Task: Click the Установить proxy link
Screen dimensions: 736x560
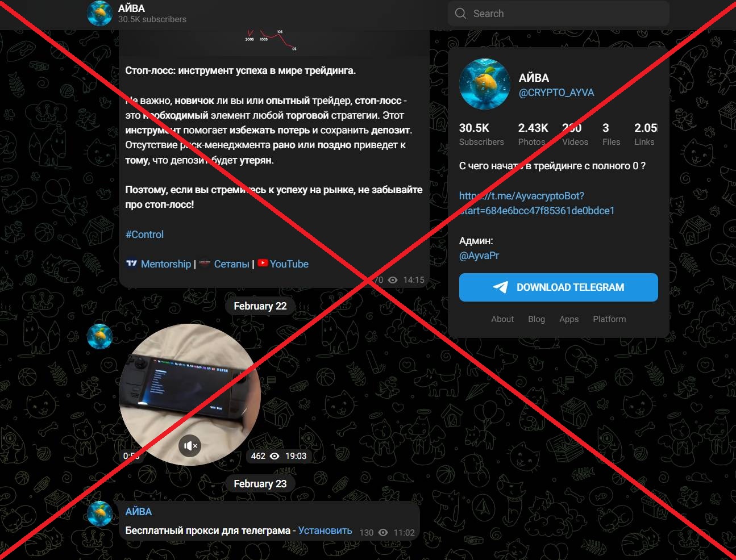Action: point(325,530)
